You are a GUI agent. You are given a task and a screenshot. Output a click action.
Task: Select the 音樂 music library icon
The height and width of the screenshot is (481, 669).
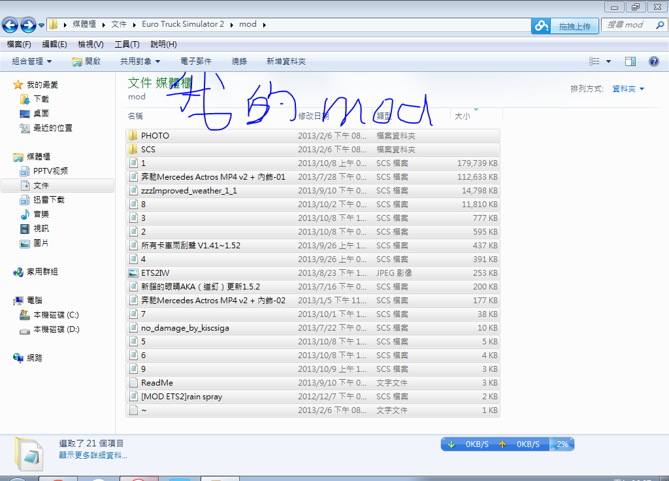coord(25,214)
